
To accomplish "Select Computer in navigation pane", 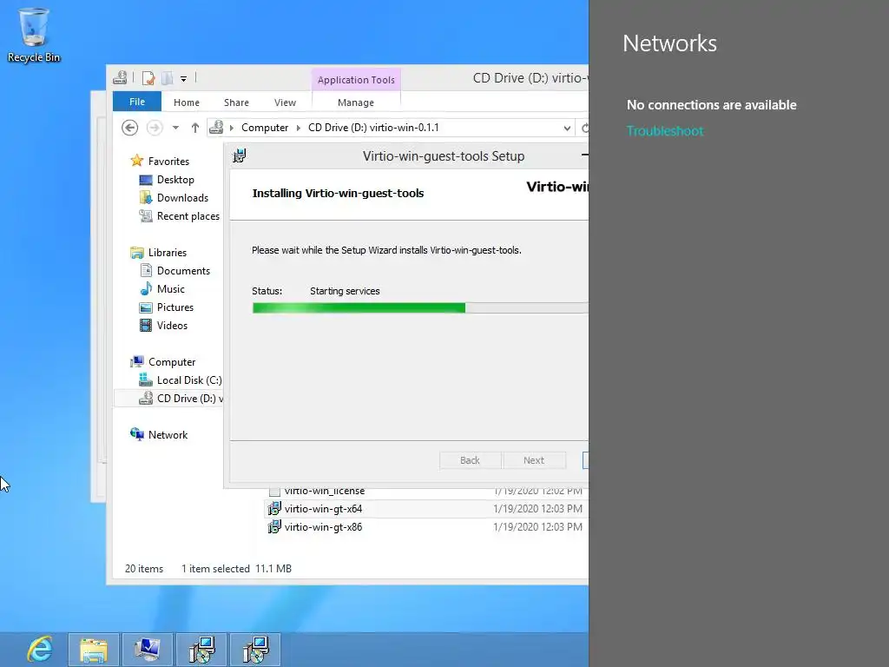I will [x=172, y=362].
